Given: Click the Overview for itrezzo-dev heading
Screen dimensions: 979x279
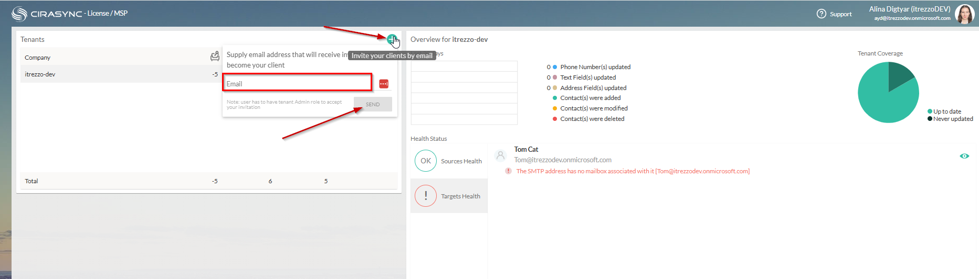Looking at the screenshot, I should [449, 40].
